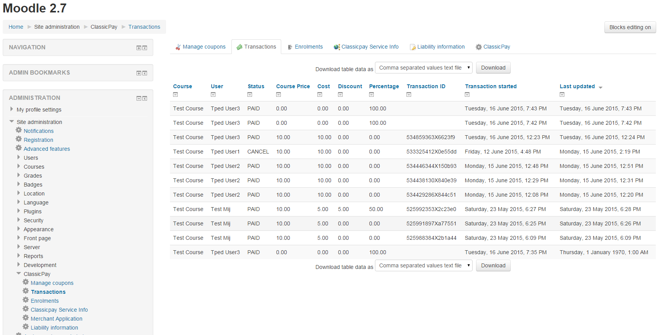Viewport: 662px width, 335px height.
Task: Hide the Transaction ID column
Action: point(409,94)
